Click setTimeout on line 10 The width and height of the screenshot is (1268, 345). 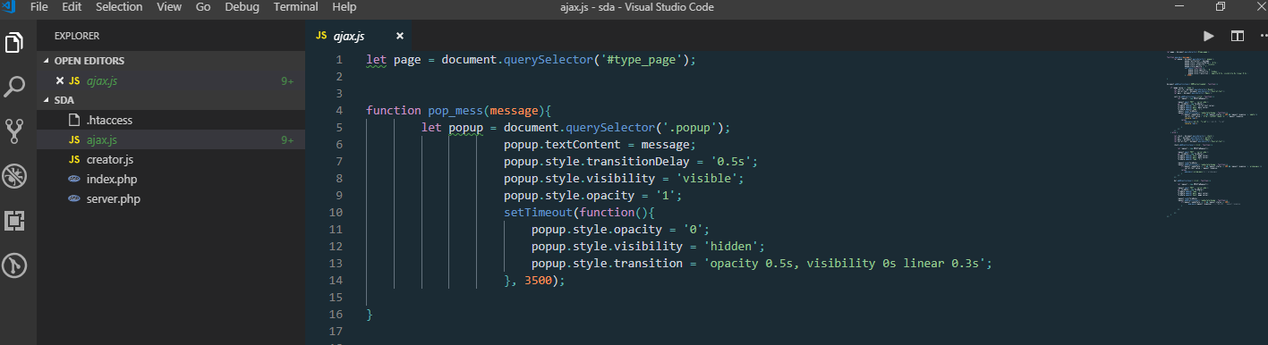point(538,213)
